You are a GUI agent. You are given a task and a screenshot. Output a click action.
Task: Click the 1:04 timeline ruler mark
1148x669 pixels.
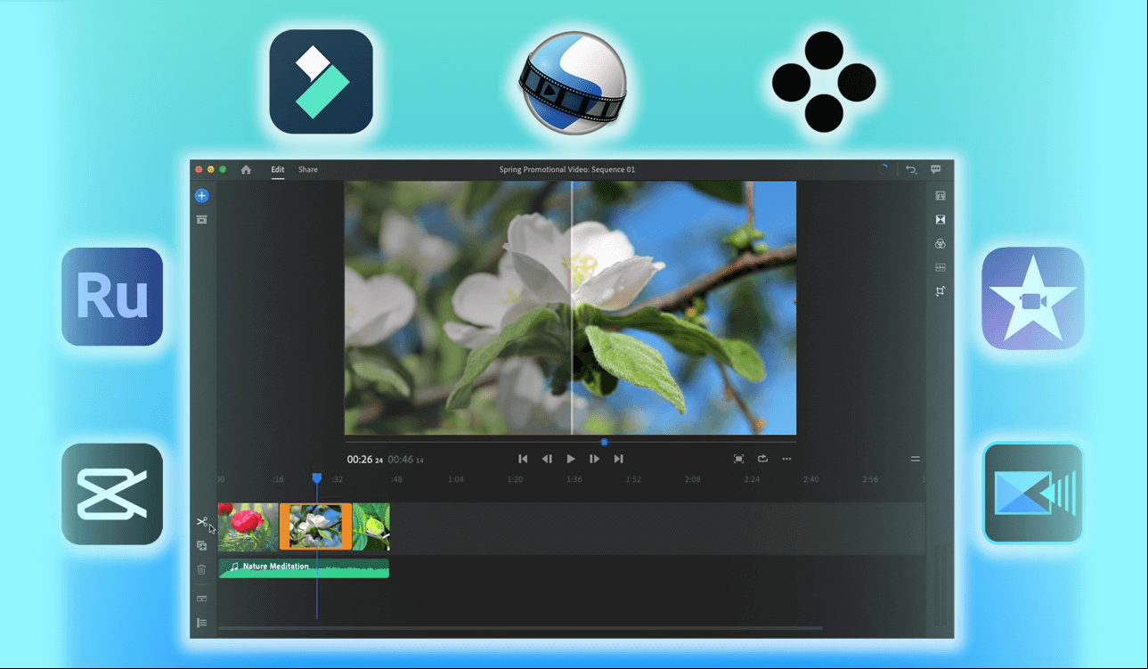click(x=456, y=479)
